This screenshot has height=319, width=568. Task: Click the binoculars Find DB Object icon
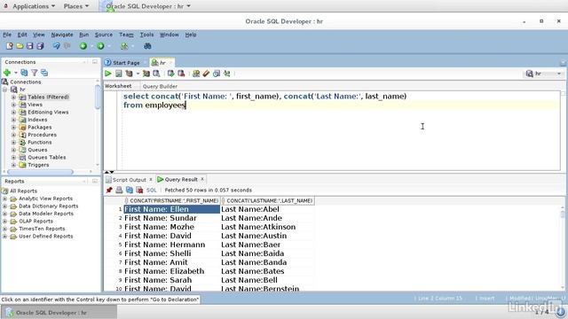[147, 46]
